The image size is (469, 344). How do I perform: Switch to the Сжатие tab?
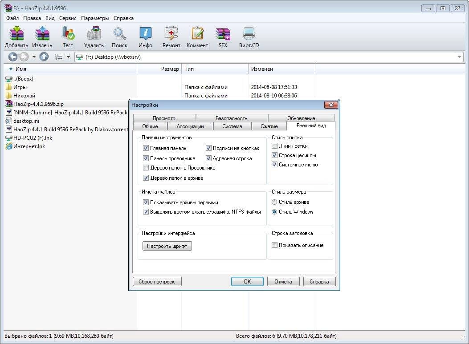(x=269, y=126)
